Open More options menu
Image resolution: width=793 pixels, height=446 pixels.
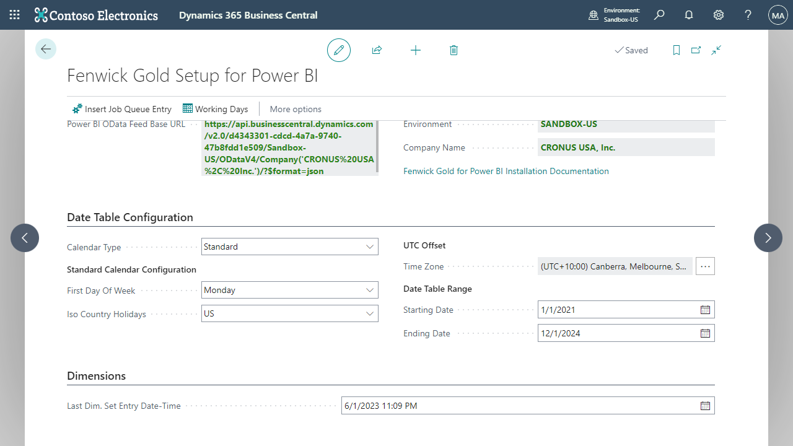coord(296,109)
